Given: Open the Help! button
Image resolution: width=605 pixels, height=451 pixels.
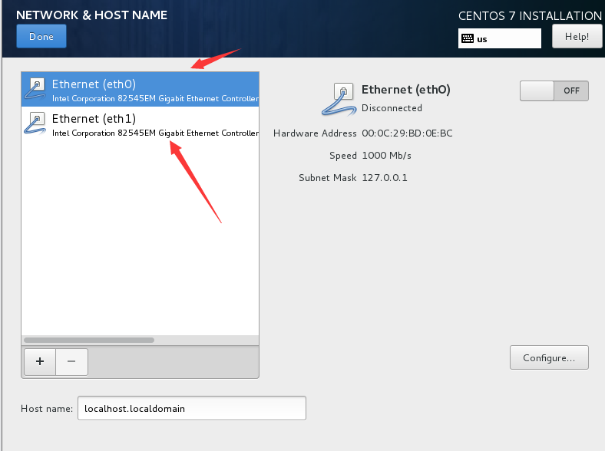Looking at the screenshot, I should [577, 36].
